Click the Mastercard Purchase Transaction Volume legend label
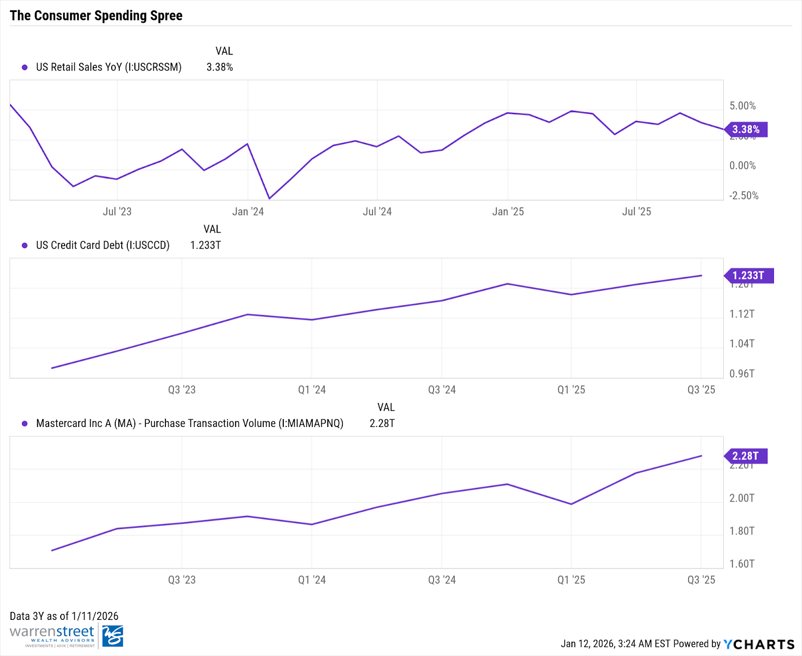The width and height of the screenshot is (802, 656). [189, 423]
